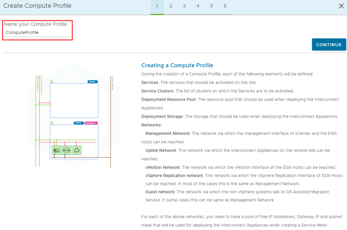
Task: Click the 'Service Clusters' term
Action: point(157,91)
